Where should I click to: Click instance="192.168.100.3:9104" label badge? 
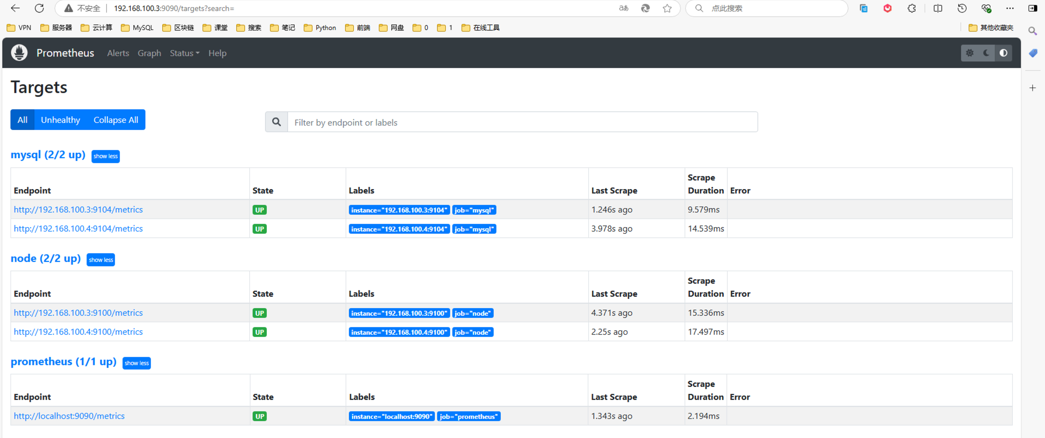pos(399,210)
